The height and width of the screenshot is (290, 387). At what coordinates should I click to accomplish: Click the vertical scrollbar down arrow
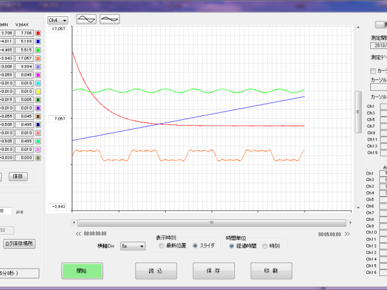click(358, 208)
